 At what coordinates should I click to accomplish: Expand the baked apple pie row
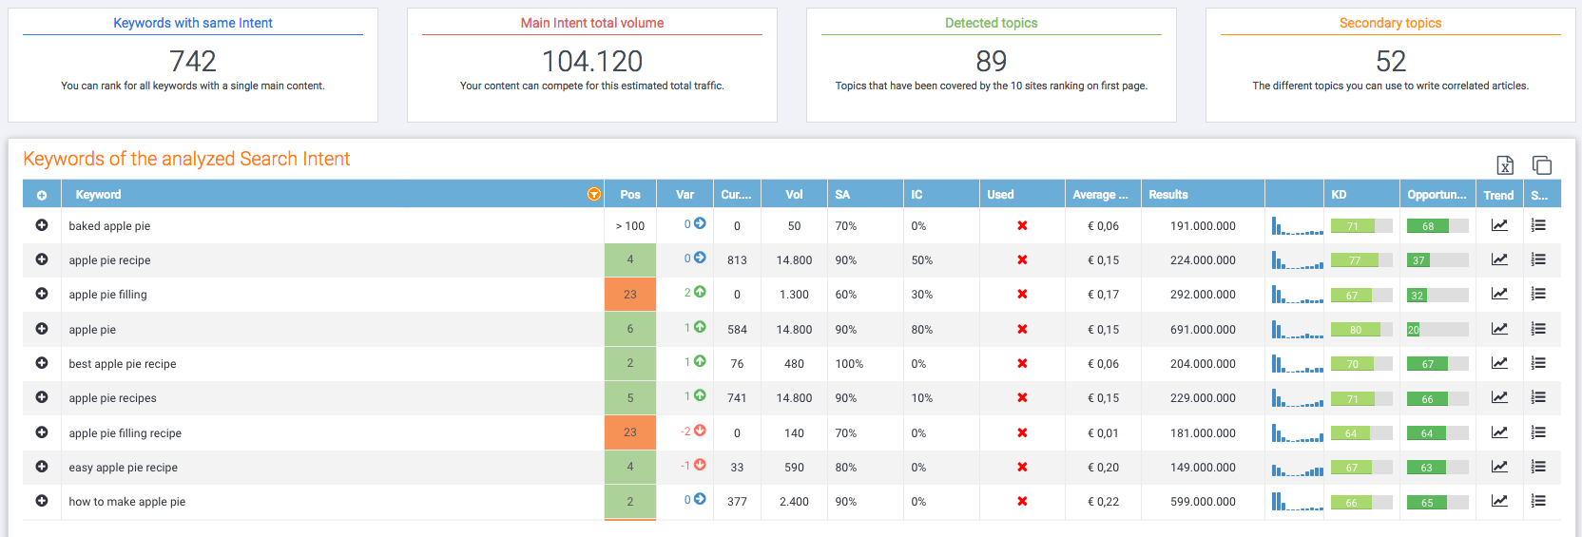coord(42,225)
